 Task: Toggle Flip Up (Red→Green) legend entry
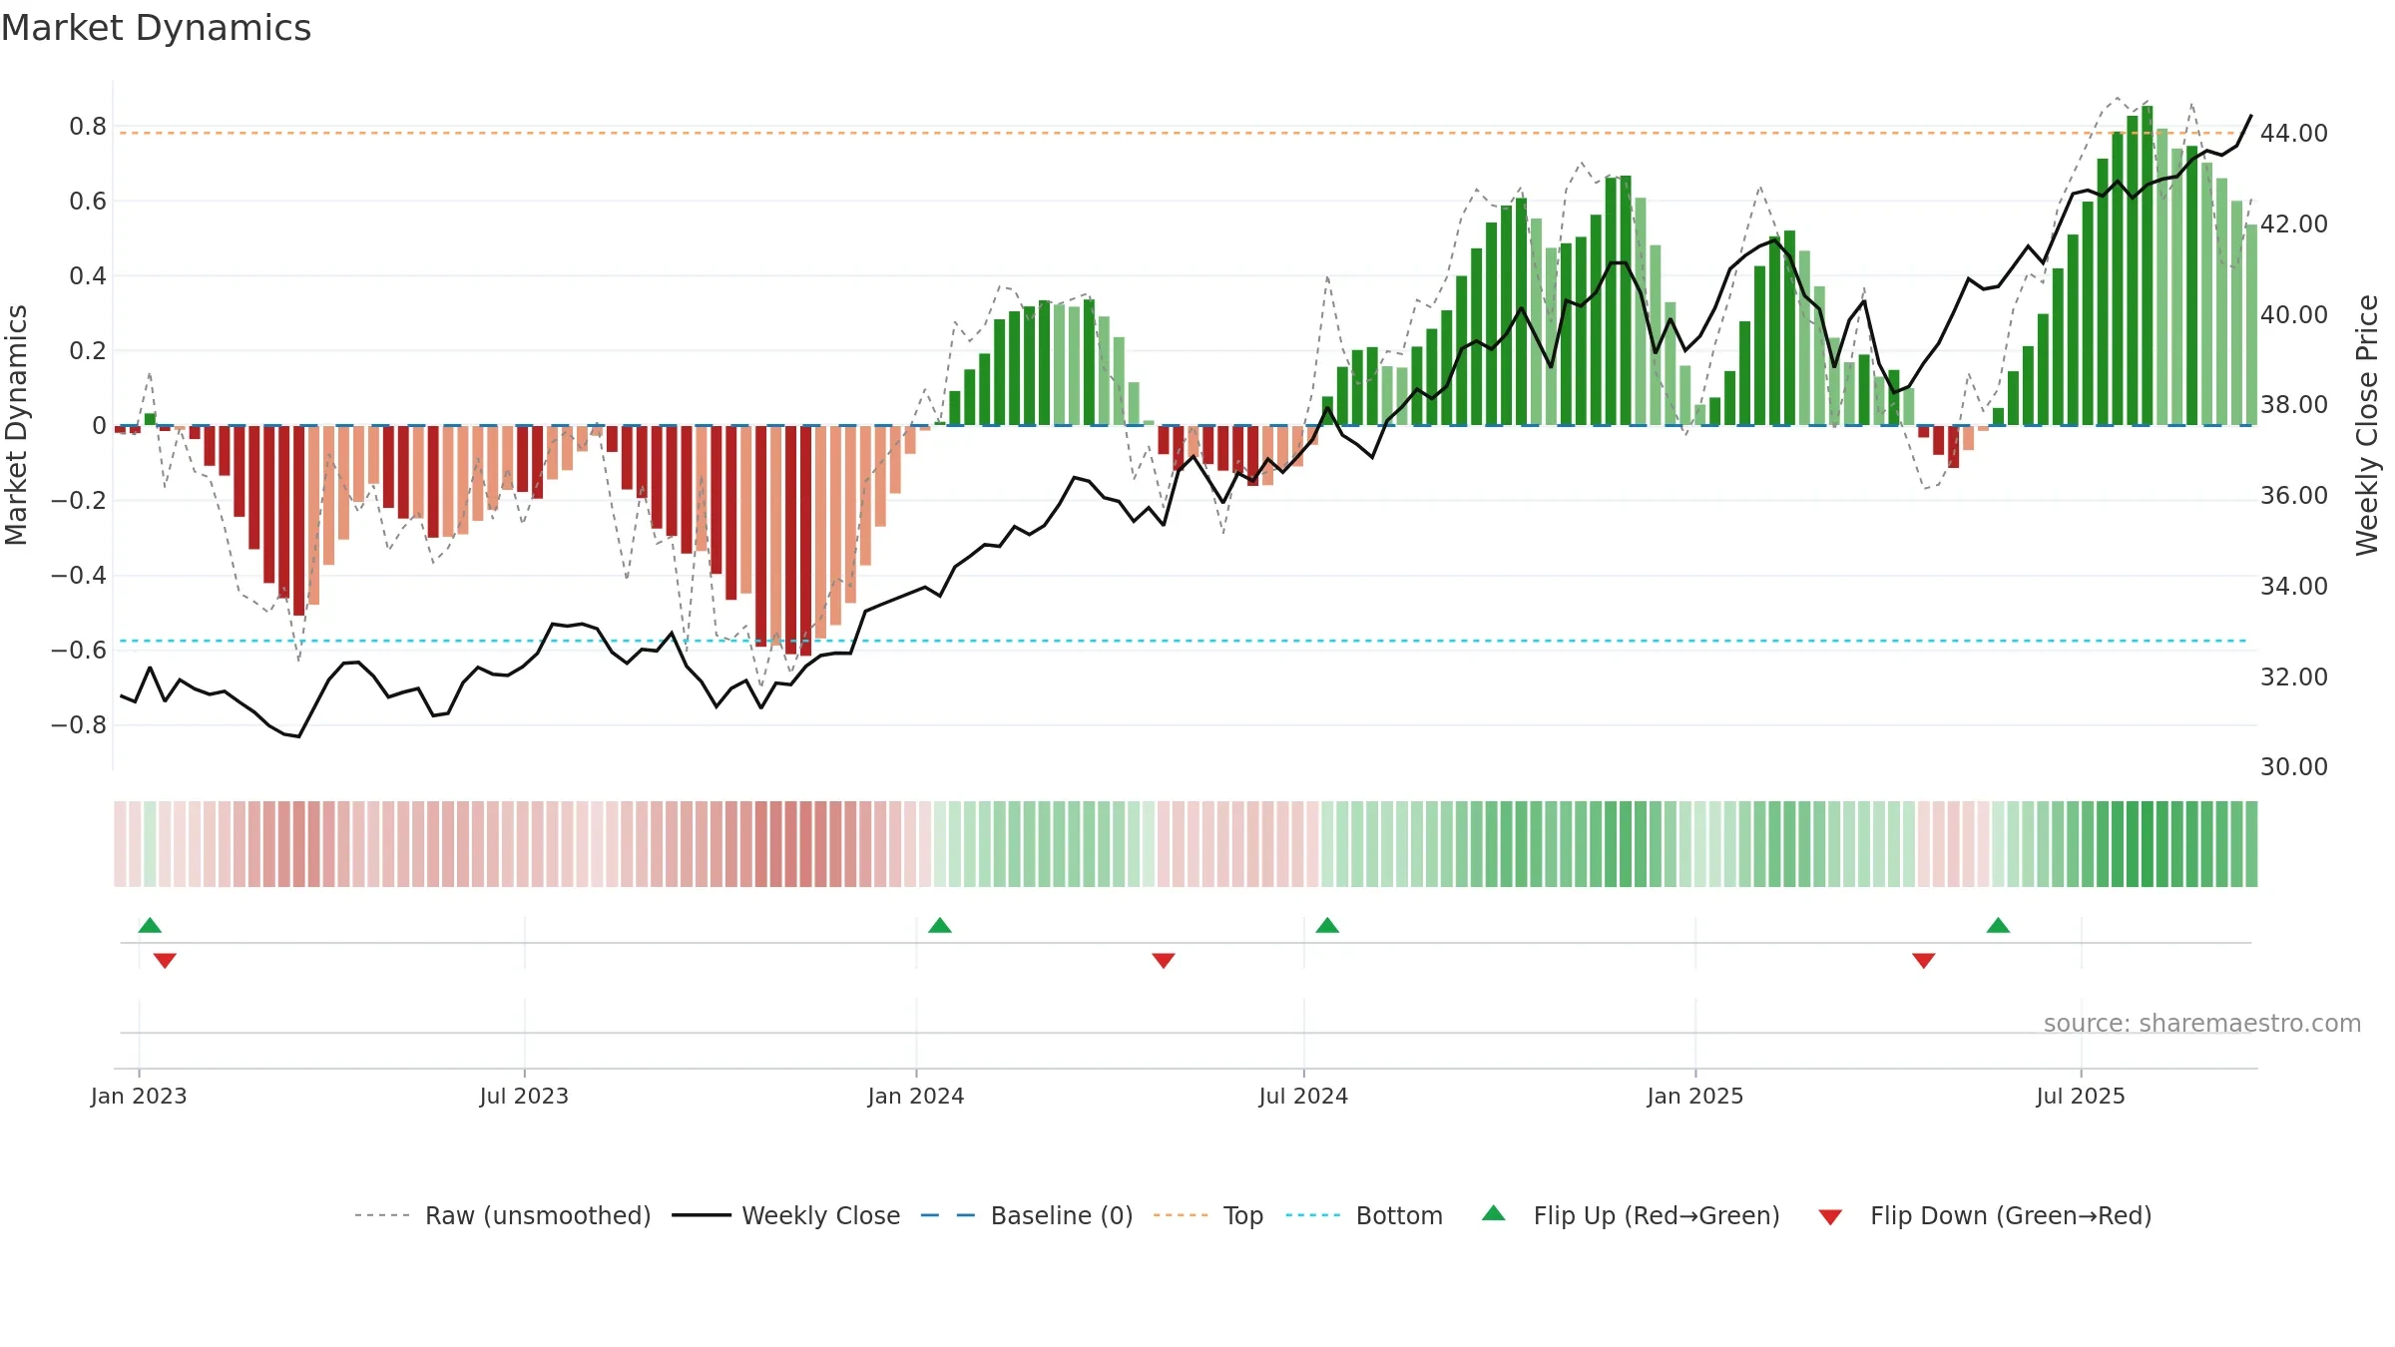(x=1631, y=1215)
